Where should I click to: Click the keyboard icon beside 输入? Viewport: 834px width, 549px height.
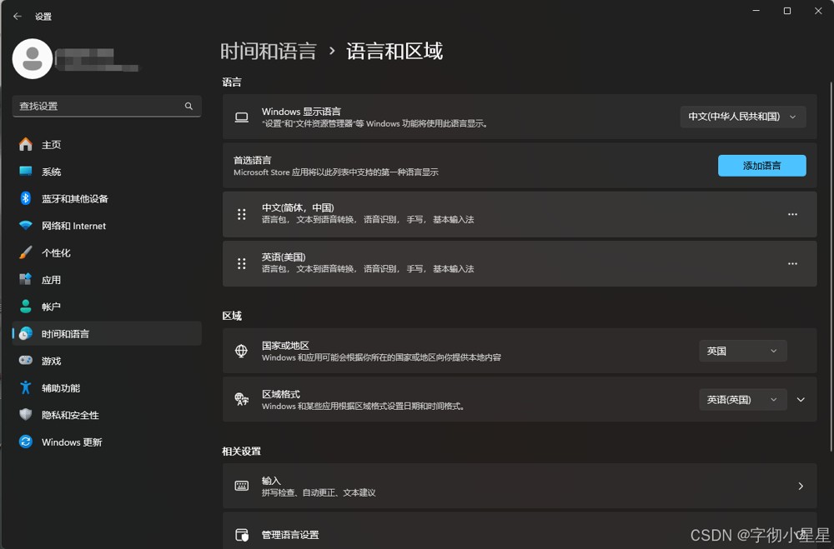[242, 486]
